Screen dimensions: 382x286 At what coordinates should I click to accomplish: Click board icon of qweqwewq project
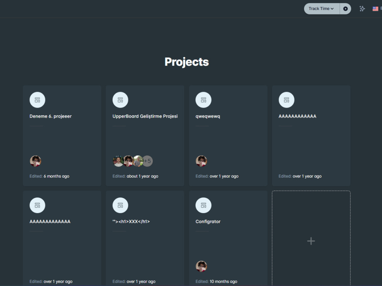pyautogui.click(x=204, y=100)
